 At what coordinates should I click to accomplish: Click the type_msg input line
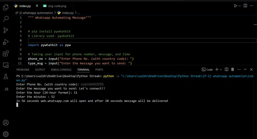[x=80, y=63]
